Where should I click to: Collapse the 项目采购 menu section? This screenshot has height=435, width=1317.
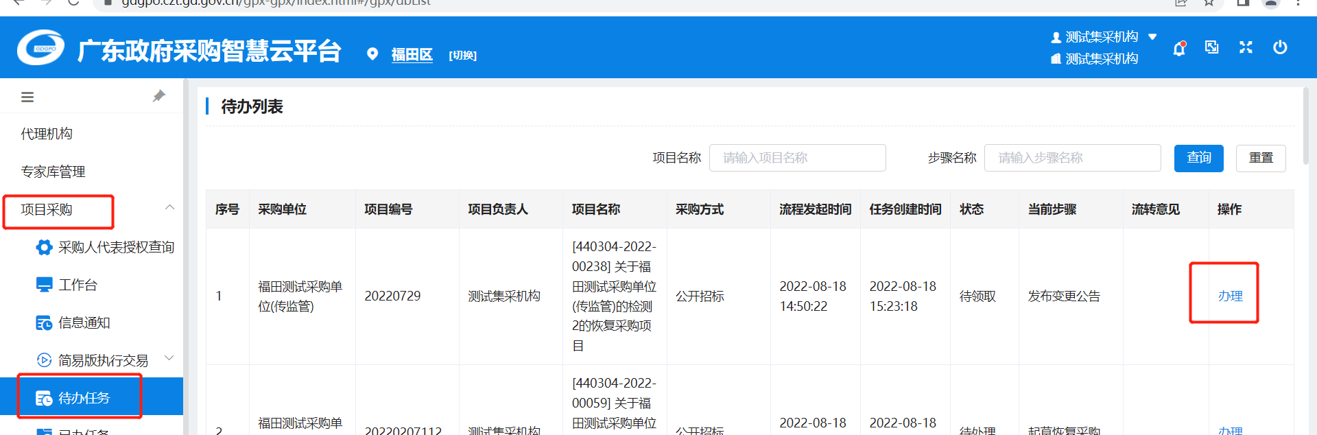[x=169, y=208]
